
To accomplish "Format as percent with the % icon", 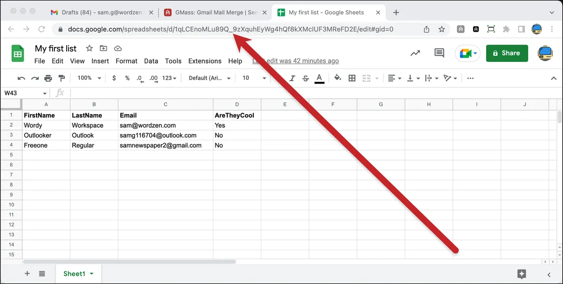I will (x=127, y=78).
